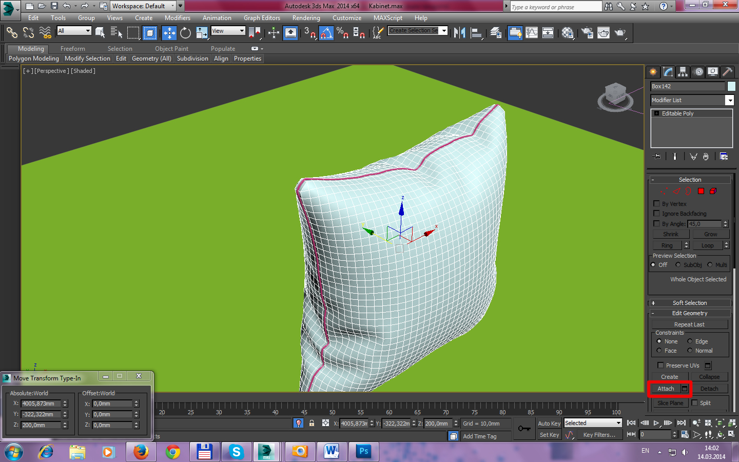Select the Edge constraint radio button
Screen dimensions: 739x462
pyautogui.click(x=690, y=341)
